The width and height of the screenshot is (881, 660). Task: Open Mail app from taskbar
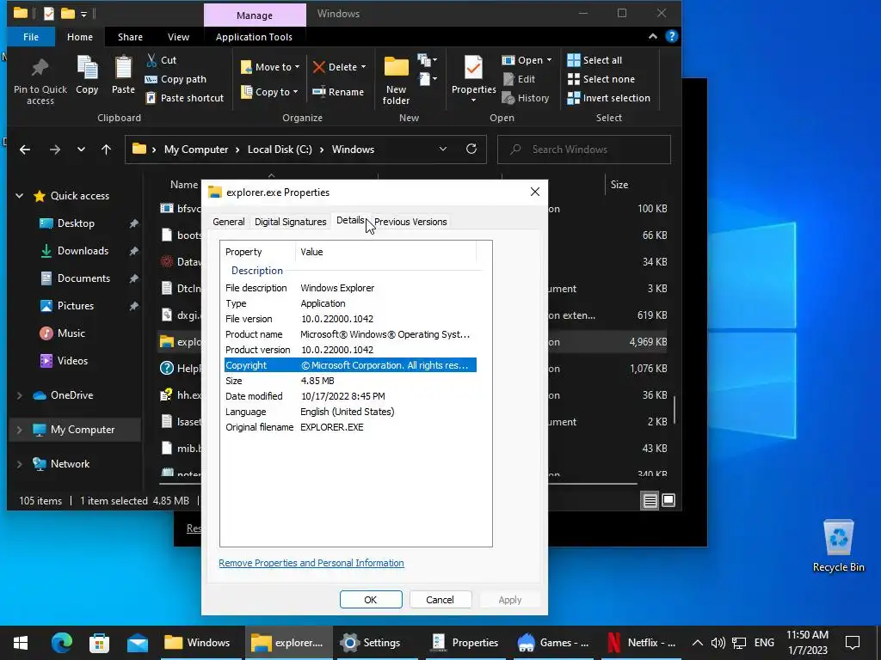(x=137, y=643)
